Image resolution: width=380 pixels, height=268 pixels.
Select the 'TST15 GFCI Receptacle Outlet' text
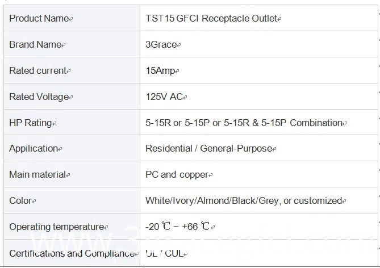(x=211, y=19)
